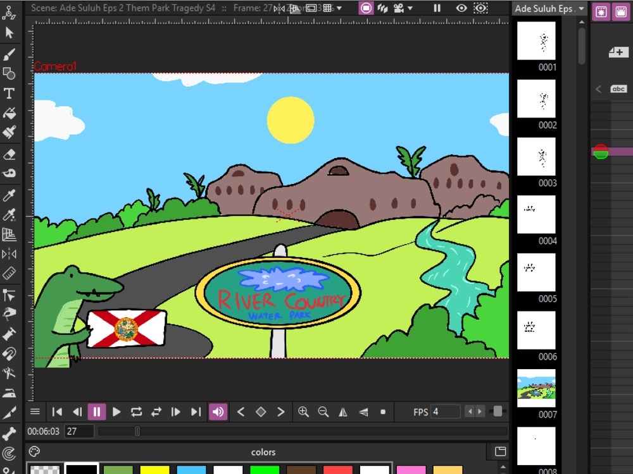The height and width of the screenshot is (474, 633).
Task: Select the Perspective Grid tool
Action: pos(9,234)
